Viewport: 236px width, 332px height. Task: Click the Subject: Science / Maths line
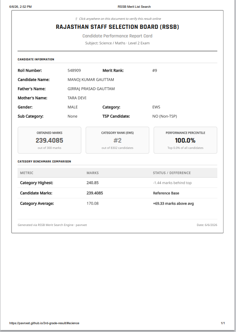click(118, 43)
